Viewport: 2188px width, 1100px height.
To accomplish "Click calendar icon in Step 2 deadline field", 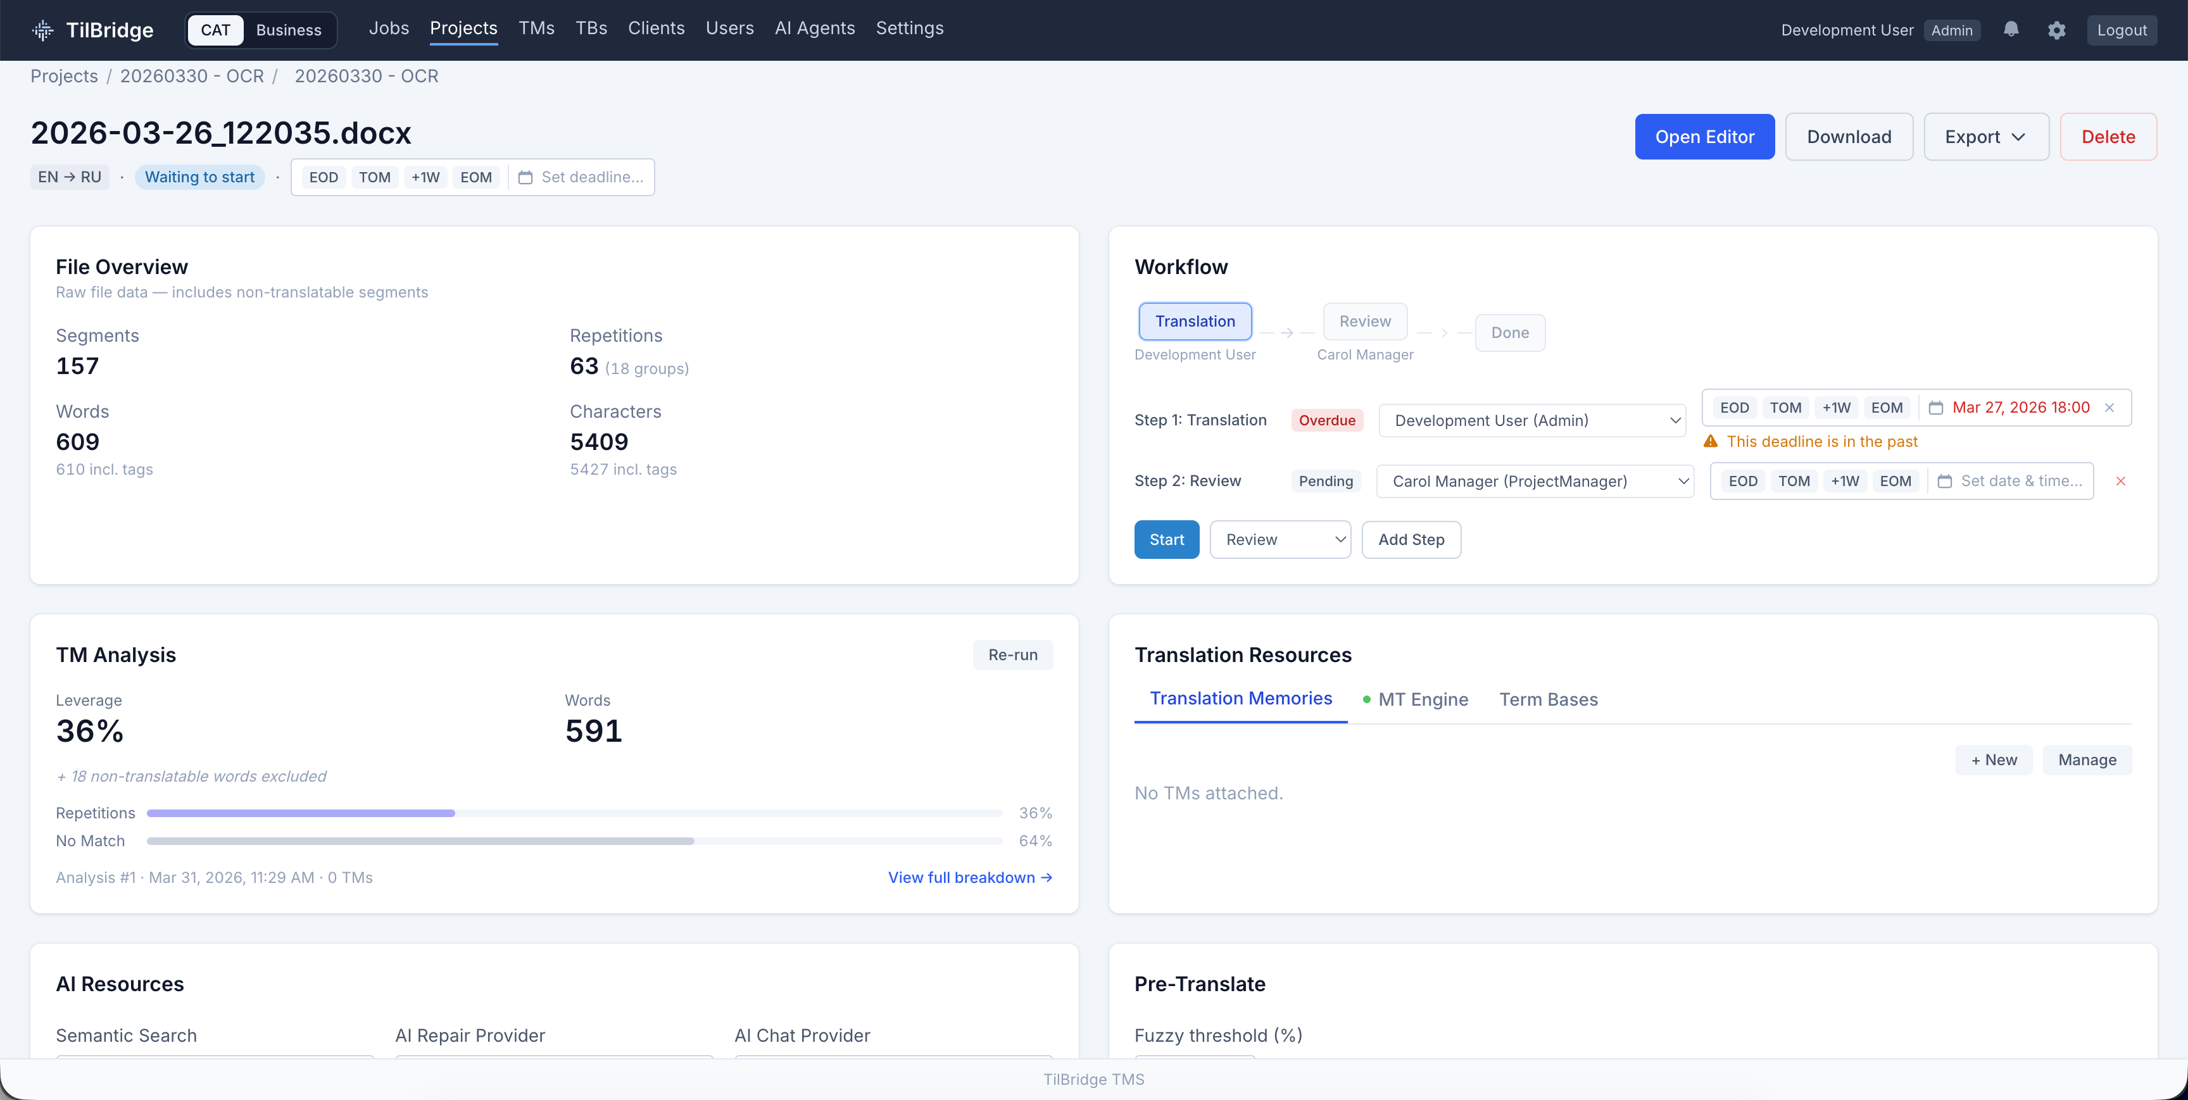I will coord(1944,481).
